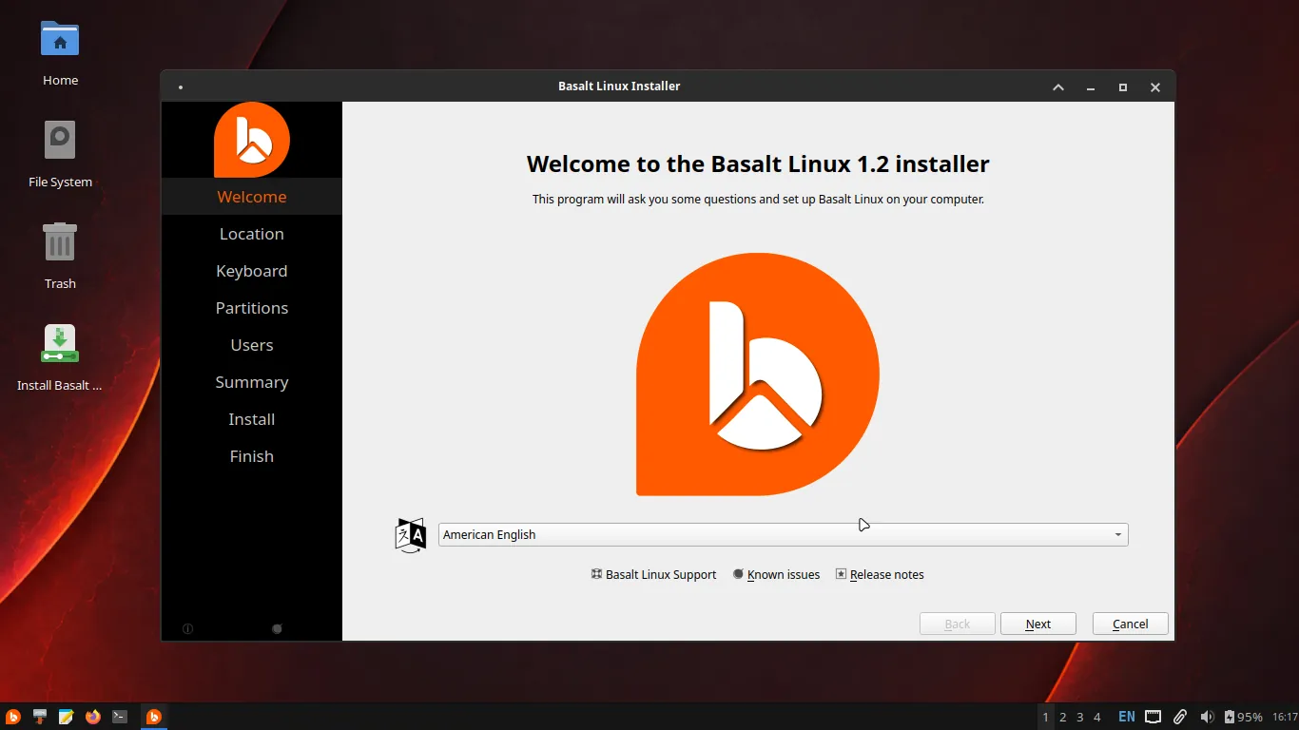The height and width of the screenshot is (730, 1299).
Task: Open the volume speaker tray icon
Action: 1207,717
